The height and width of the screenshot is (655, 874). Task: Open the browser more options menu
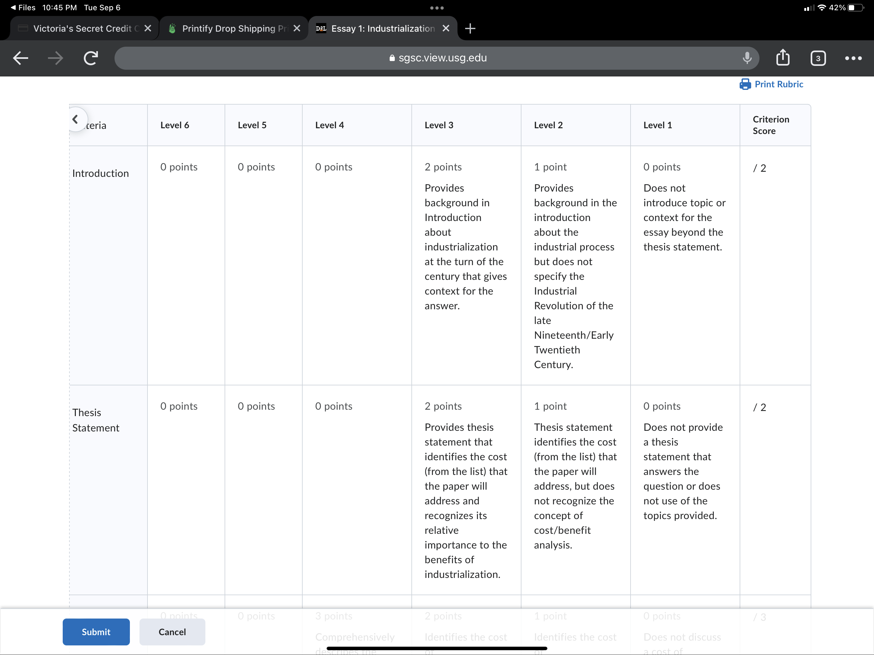tap(853, 58)
